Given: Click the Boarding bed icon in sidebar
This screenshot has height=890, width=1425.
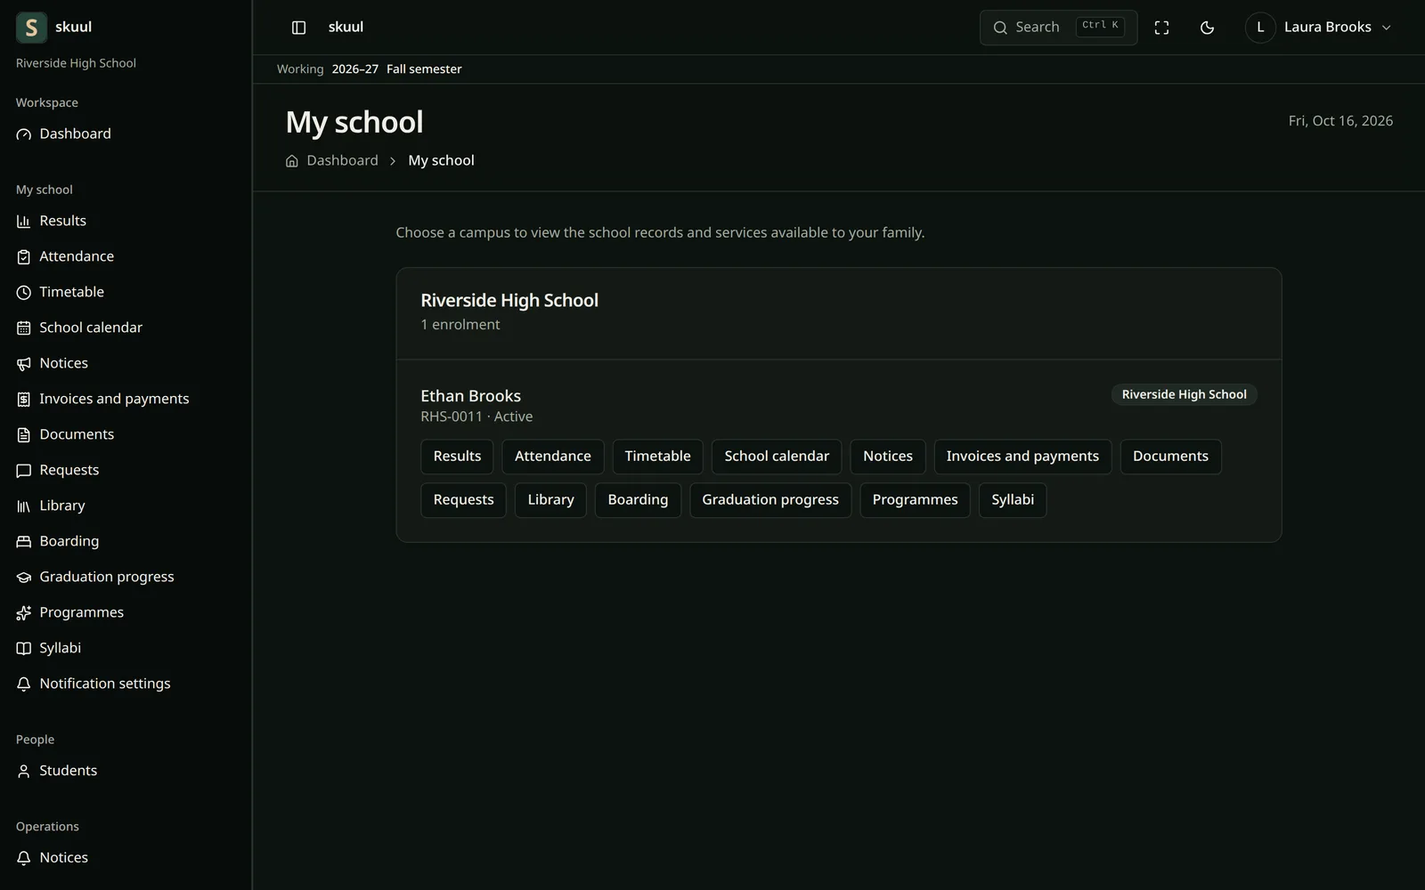Looking at the screenshot, I should (x=24, y=542).
